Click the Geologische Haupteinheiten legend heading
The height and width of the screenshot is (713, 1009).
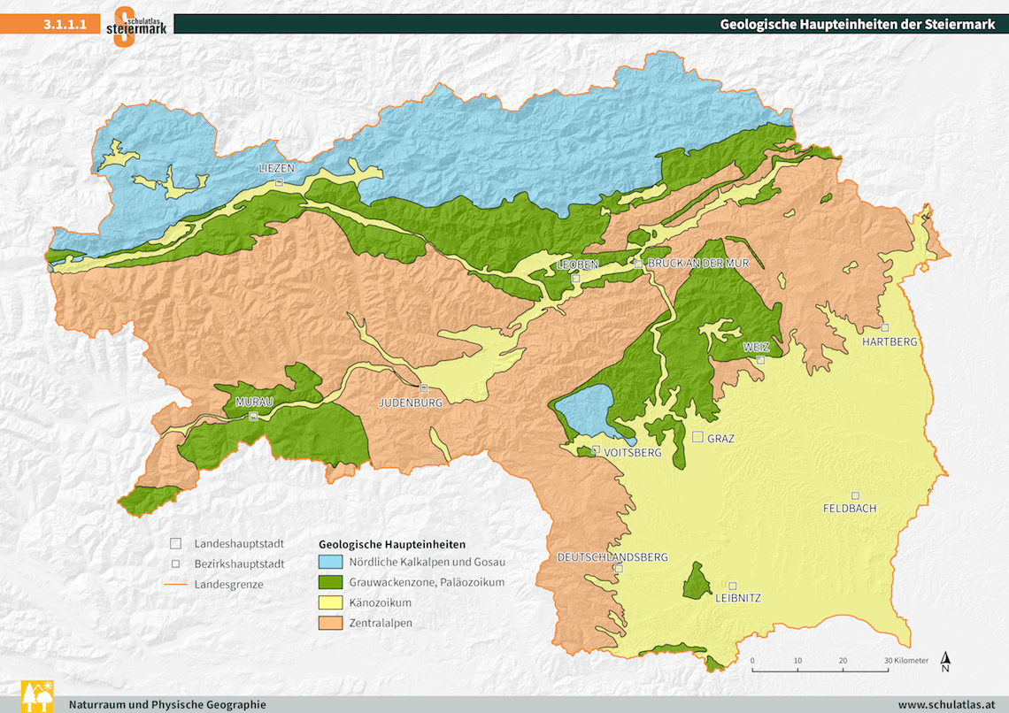[x=392, y=545]
